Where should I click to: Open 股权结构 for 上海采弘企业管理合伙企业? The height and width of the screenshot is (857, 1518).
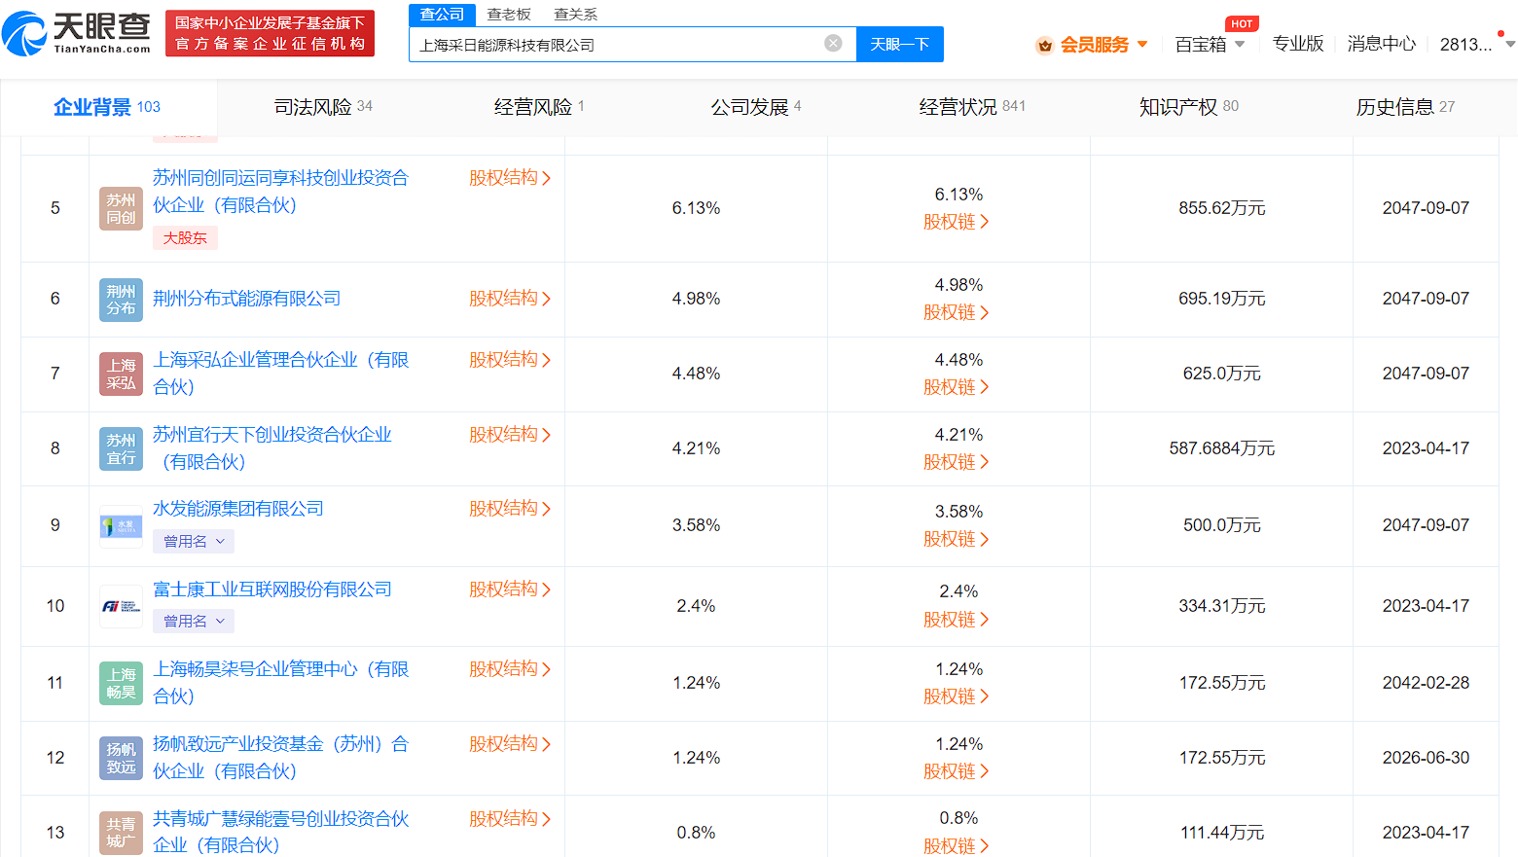pyautogui.click(x=510, y=360)
